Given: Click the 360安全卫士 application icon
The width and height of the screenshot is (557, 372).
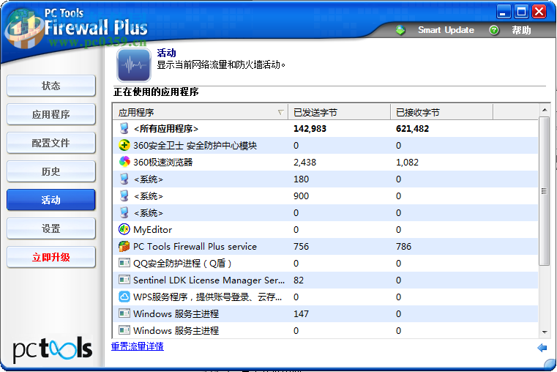Looking at the screenshot, I should (x=124, y=145).
